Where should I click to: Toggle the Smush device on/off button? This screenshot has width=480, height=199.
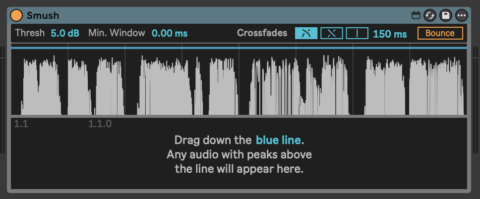(17, 15)
